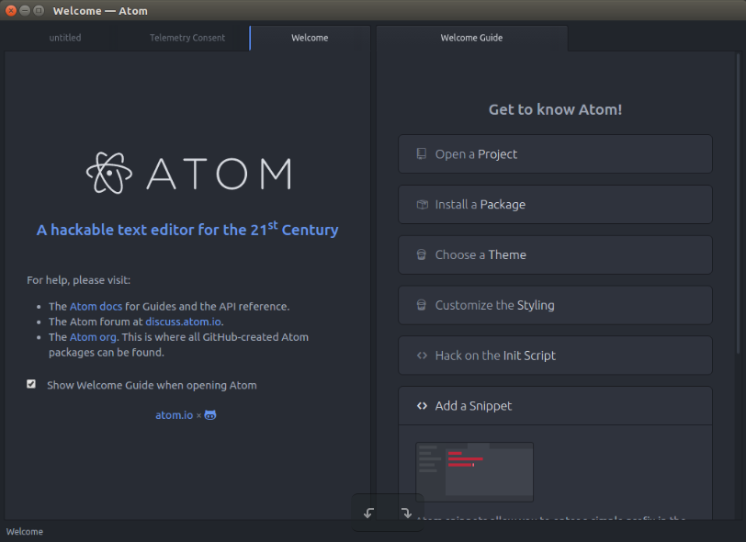Click the right-turning arrow at the bottom
Viewport: 746px width, 542px height.
[x=406, y=513]
